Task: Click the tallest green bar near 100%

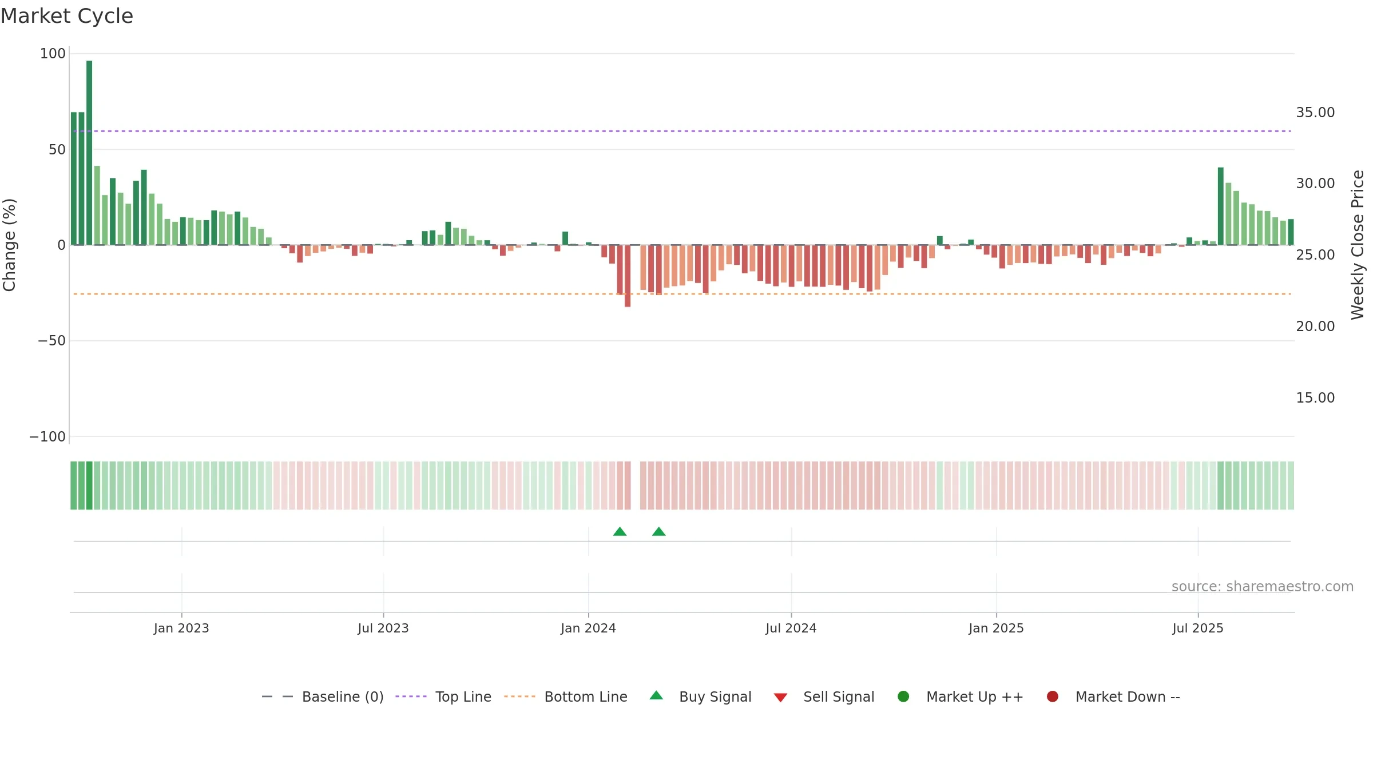Action: click(x=89, y=153)
